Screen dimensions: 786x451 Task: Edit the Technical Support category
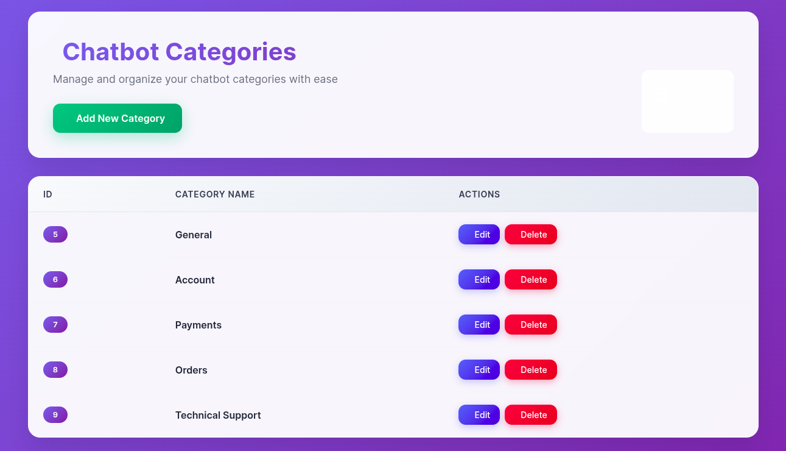point(479,415)
